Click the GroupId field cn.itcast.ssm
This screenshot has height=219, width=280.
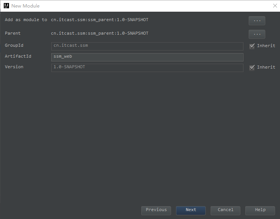coord(147,46)
